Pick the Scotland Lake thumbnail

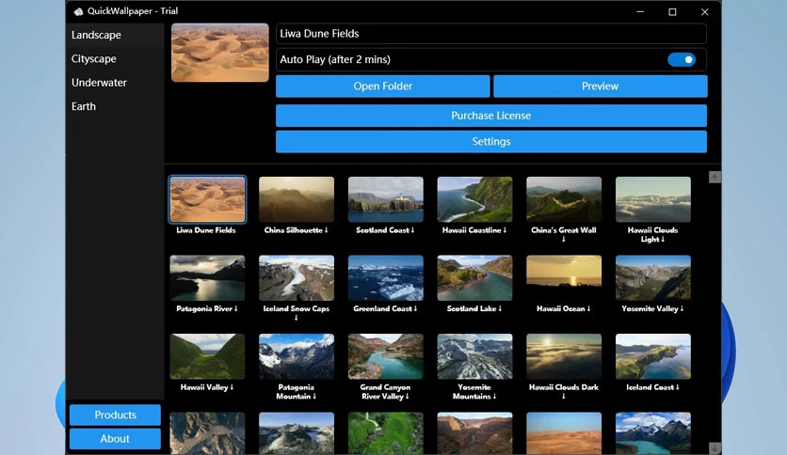(474, 278)
